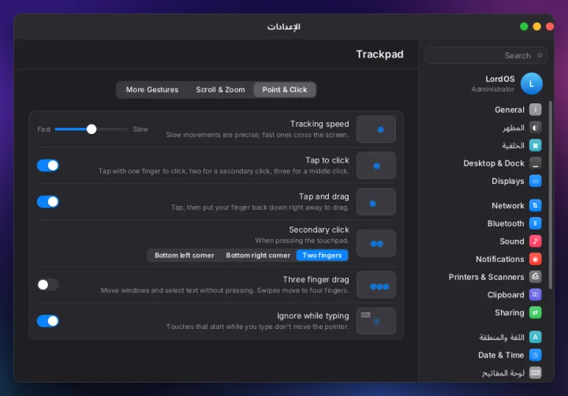
Task: Click the Network icon
Action: coord(535,205)
